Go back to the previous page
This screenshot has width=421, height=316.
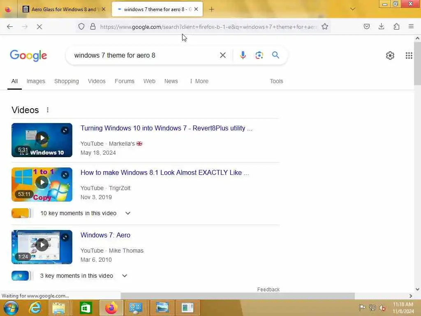coord(10,27)
